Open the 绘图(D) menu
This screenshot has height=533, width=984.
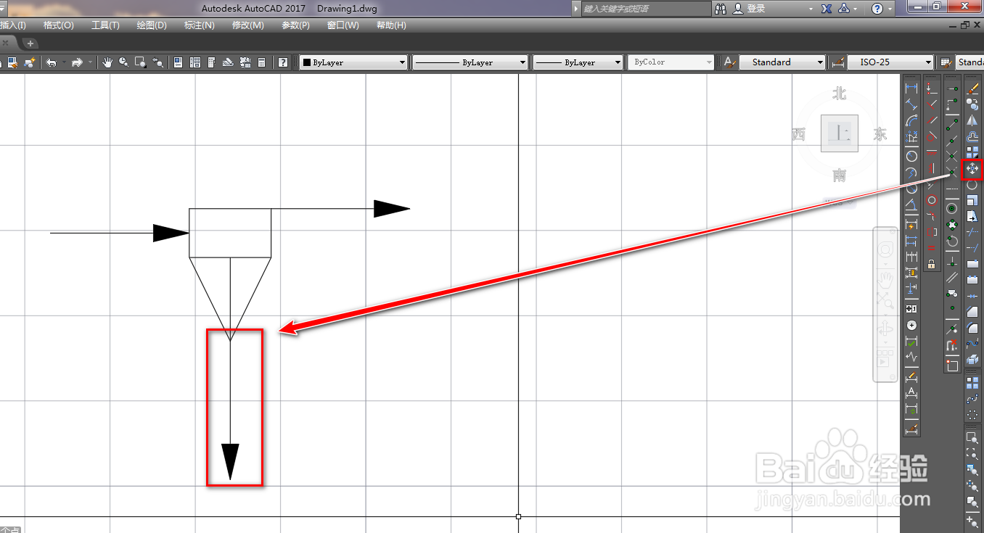(x=152, y=25)
